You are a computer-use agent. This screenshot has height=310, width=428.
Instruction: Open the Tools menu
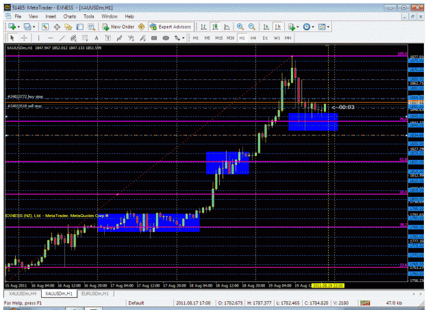(89, 16)
